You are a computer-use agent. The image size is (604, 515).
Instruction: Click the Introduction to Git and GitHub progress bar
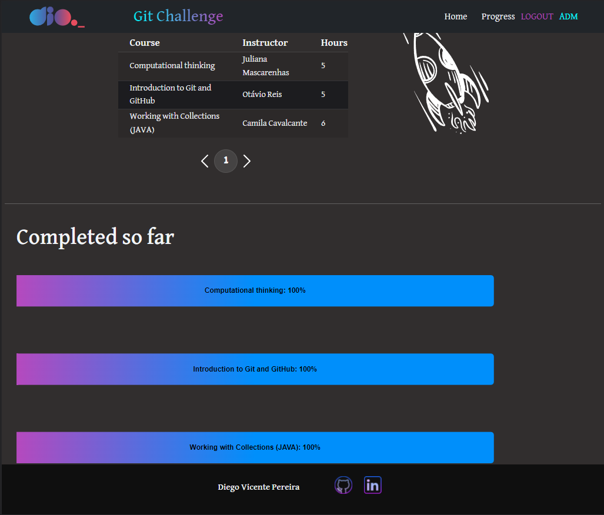pos(255,369)
